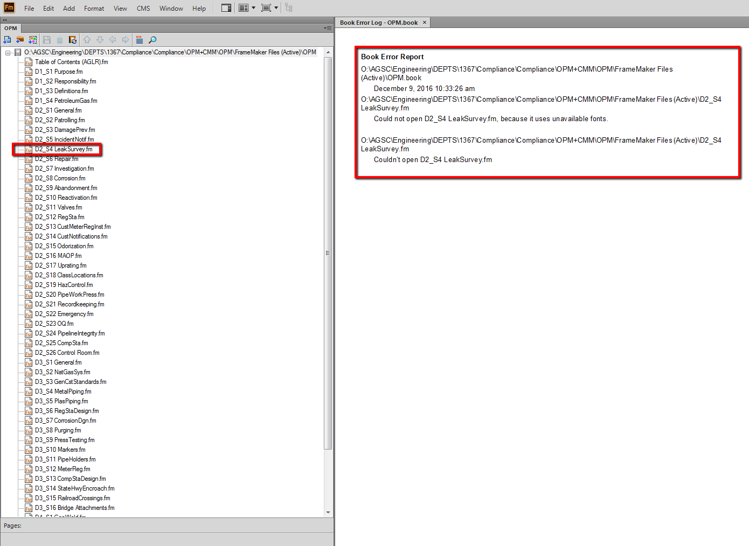This screenshot has height=546, width=749.
Task: Select the OPM book panel tab
Action: coord(11,28)
